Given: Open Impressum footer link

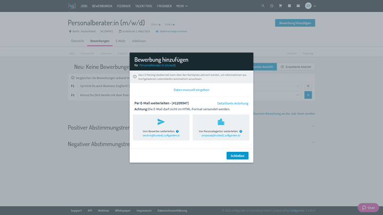Looking at the screenshot, I should 144,211.
